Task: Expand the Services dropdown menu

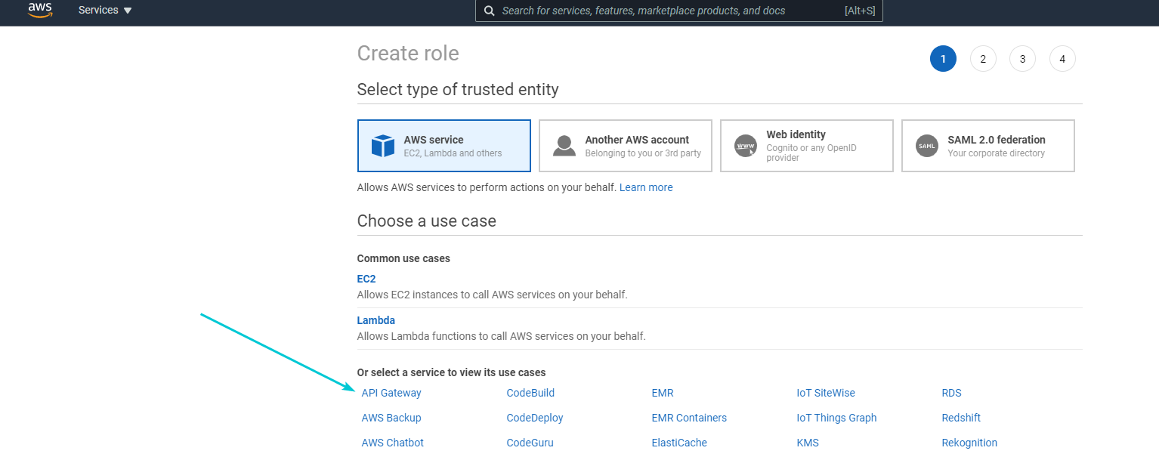Action: click(x=105, y=11)
